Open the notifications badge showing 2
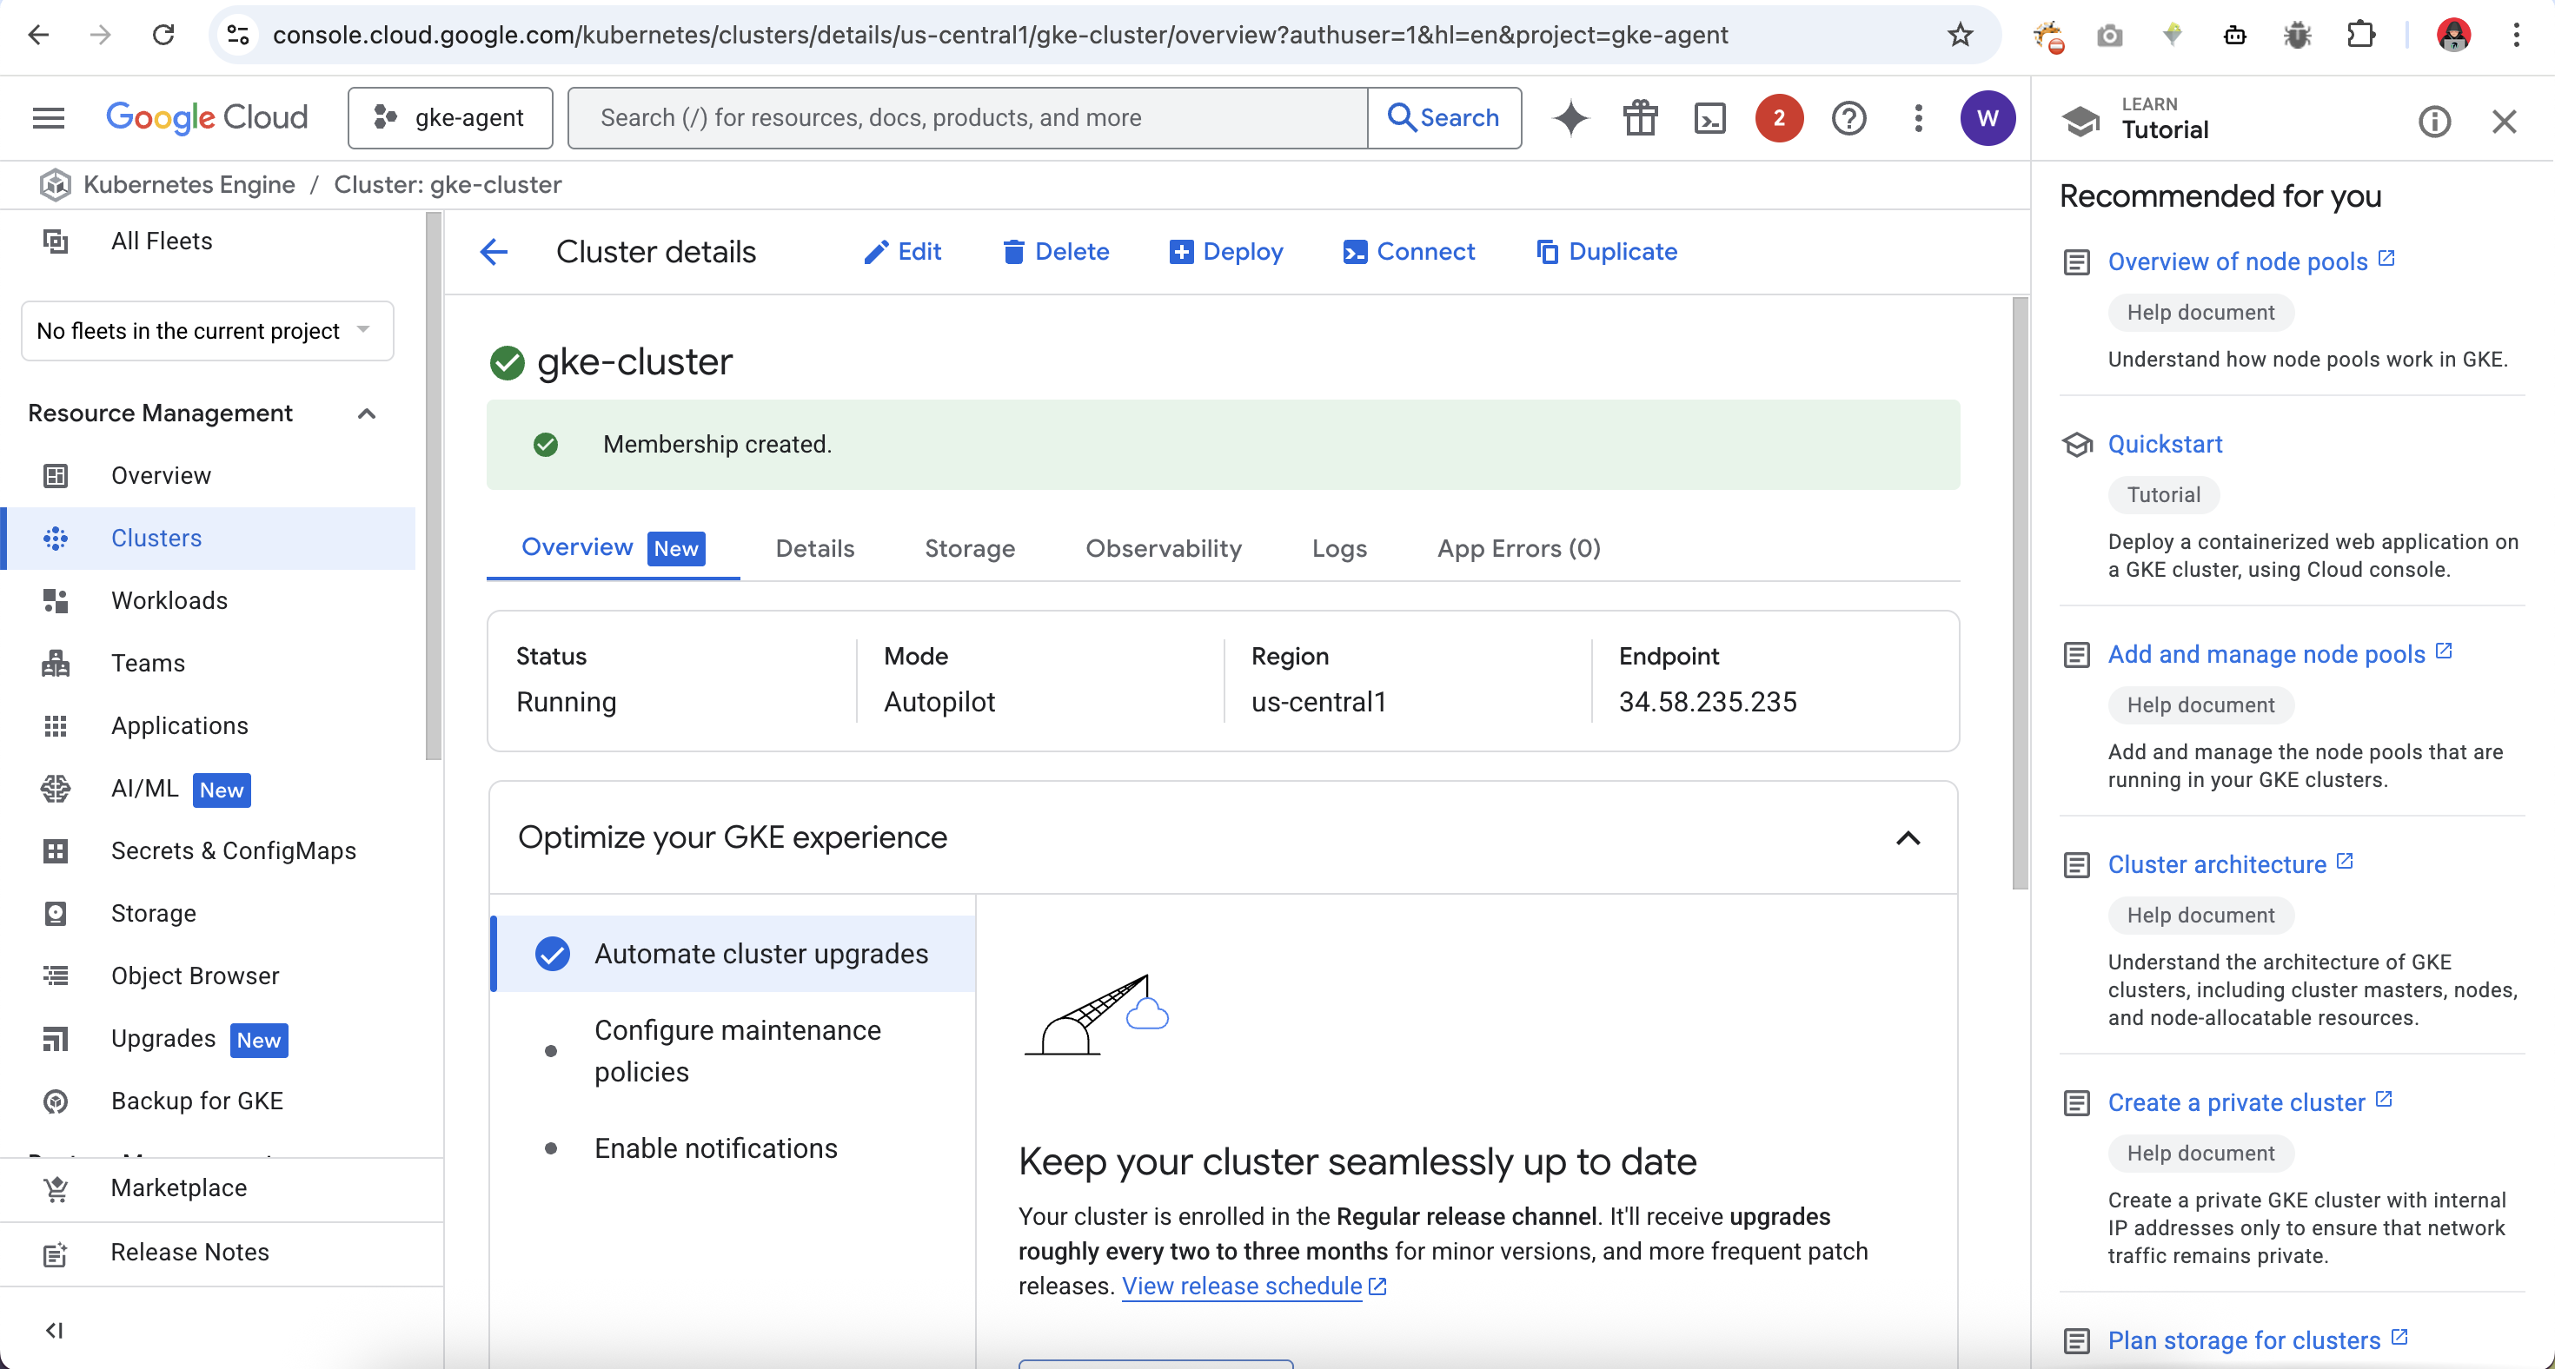The height and width of the screenshot is (1369, 2555). (x=1778, y=118)
